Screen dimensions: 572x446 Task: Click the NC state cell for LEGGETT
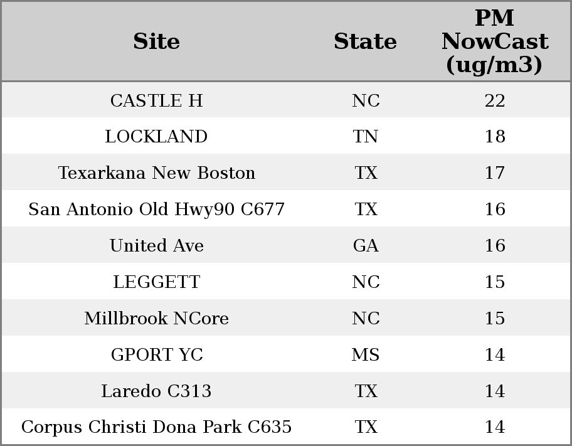pyautogui.click(x=366, y=282)
